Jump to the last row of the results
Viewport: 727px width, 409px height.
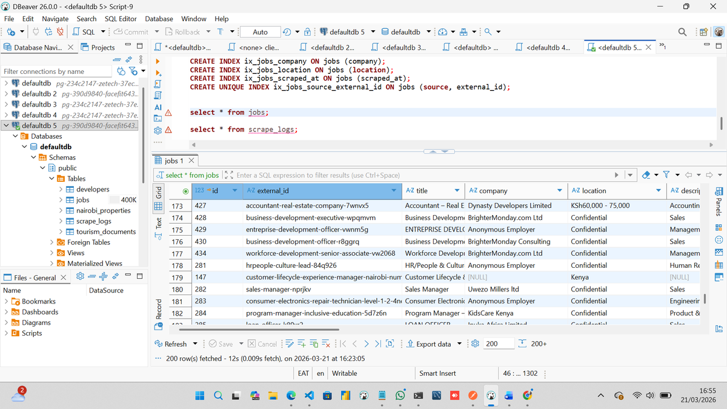[378, 344]
